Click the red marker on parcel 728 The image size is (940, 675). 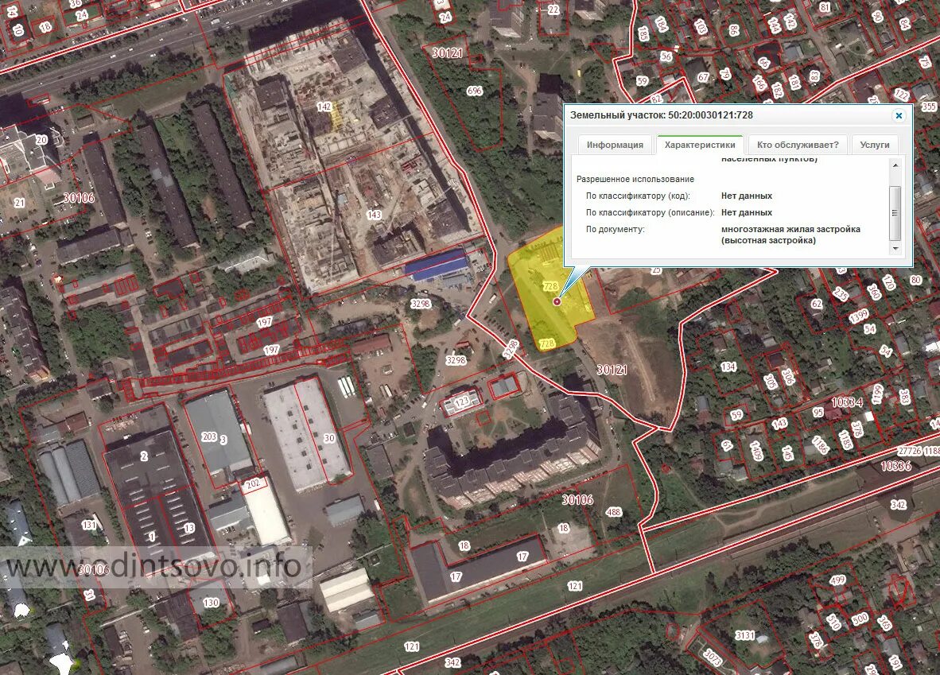pyautogui.click(x=557, y=301)
